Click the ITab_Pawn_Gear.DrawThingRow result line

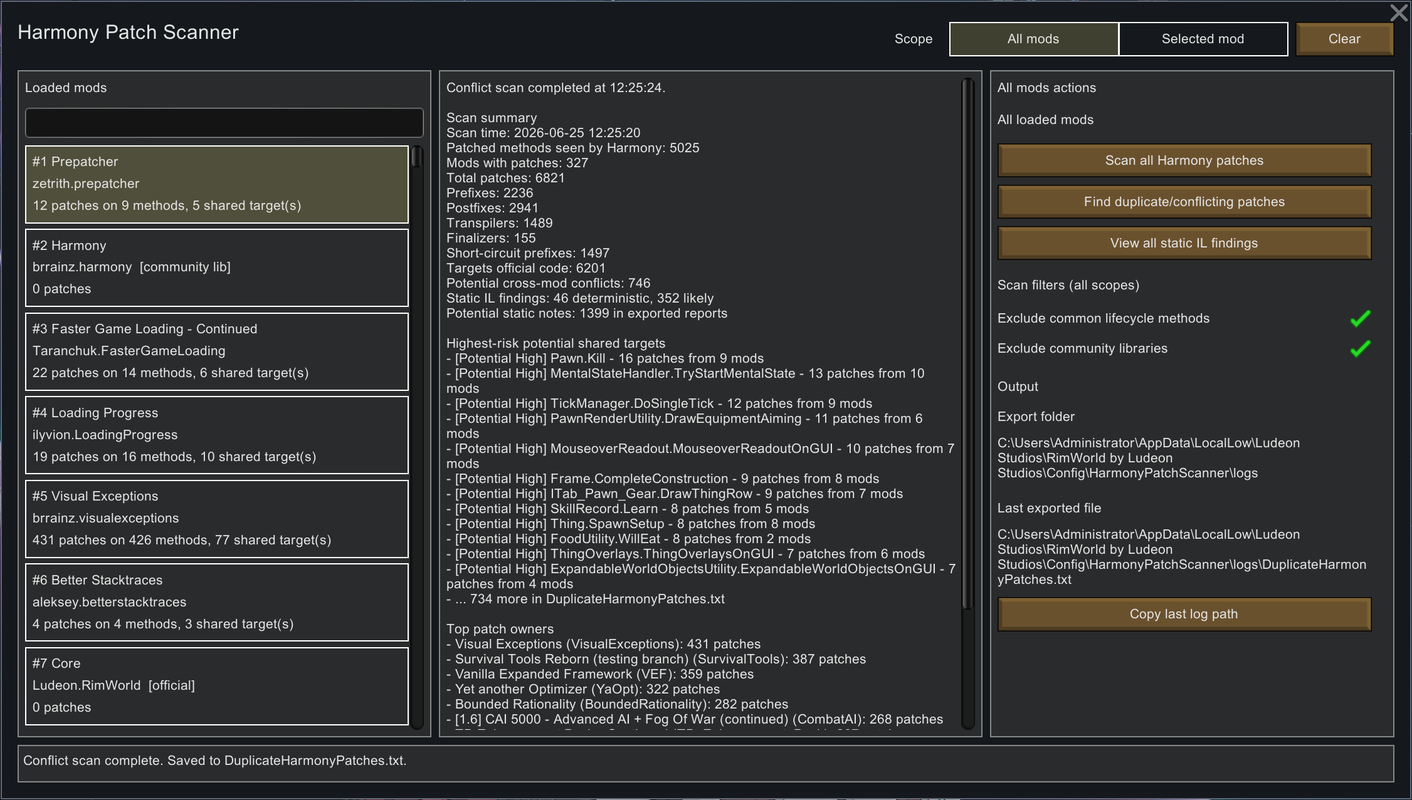pyautogui.click(x=675, y=494)
